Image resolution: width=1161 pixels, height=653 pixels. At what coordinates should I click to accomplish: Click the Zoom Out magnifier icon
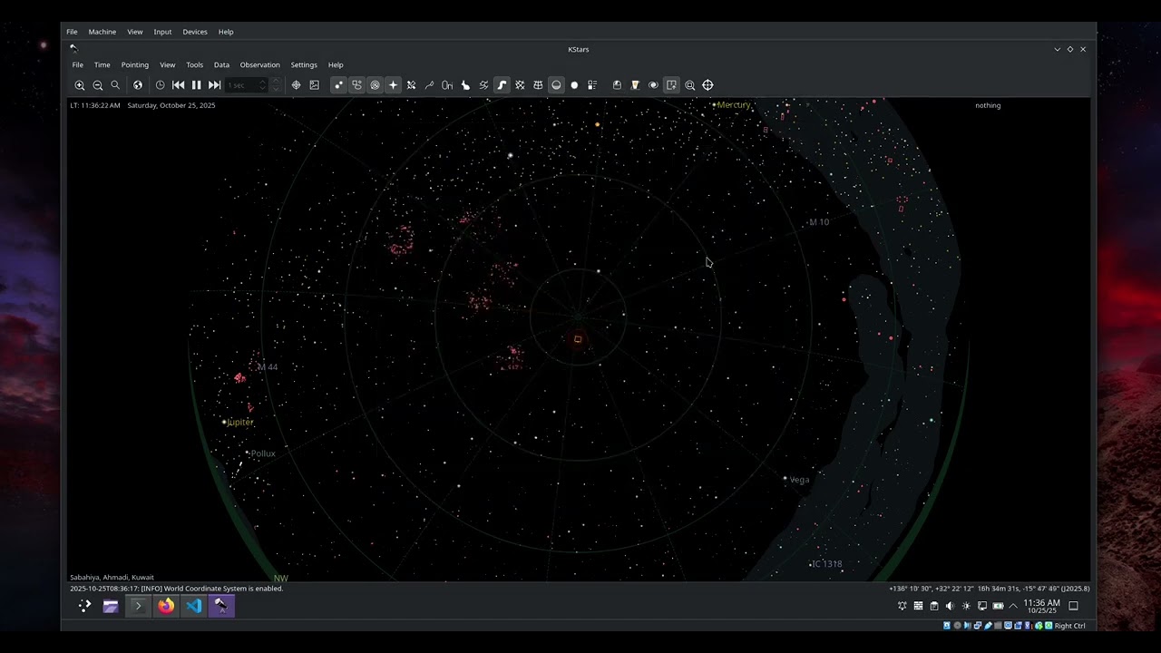click(98, 85)
